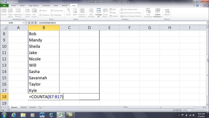Open the Windows Start menu
Viewport: 209px width, 118px height.
click(x=4, y=115)
